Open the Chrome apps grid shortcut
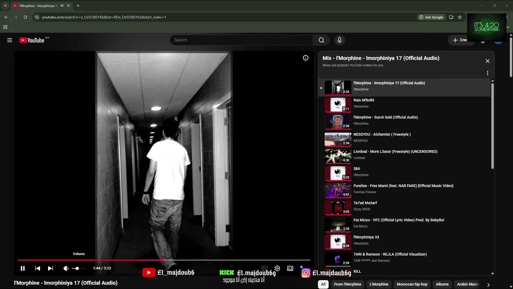This screenshot has height=289, width=513. 5,27
